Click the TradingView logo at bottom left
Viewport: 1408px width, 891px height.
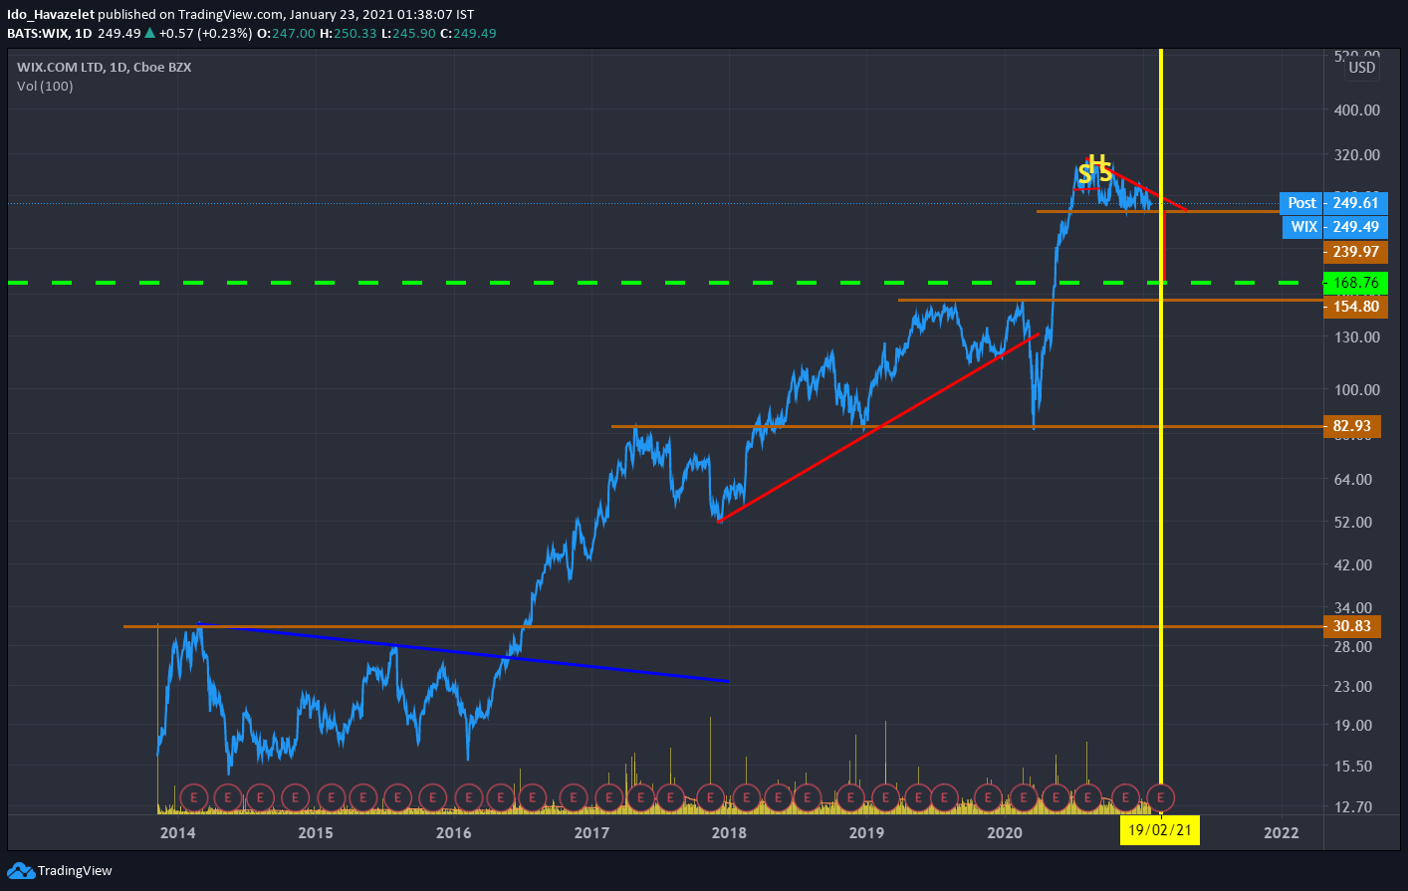61,870
